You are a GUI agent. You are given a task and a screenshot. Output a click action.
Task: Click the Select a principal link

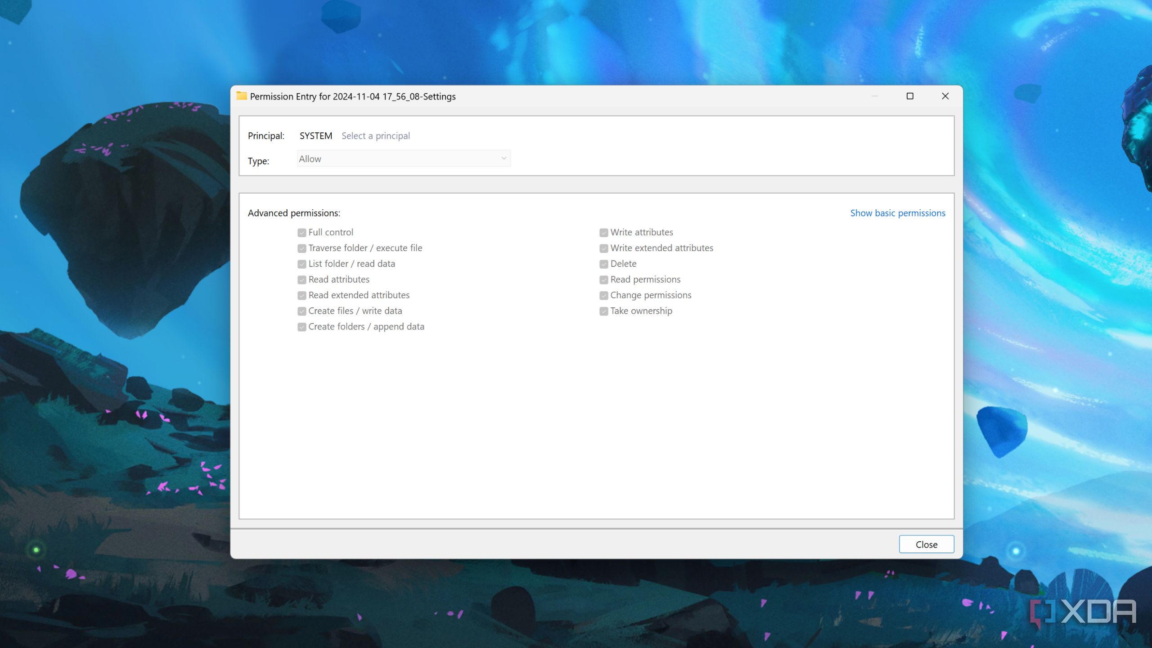click(375, 136)
